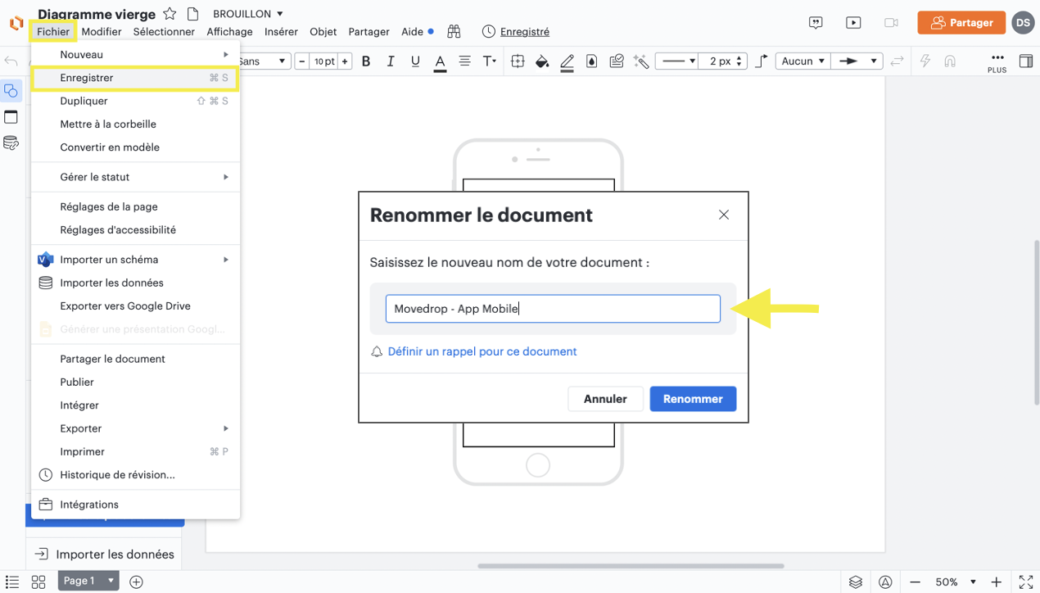Image resolution: width=1040 pixels, height=593 pixels.
Task: Expand Gérer le statut submenu
Action: [x=135, y=177]
